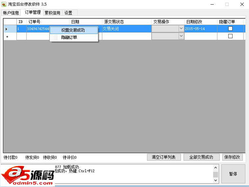Select the new row marked with asterisk
Viewport: 249px width, 187px height.
pos(10,36)
